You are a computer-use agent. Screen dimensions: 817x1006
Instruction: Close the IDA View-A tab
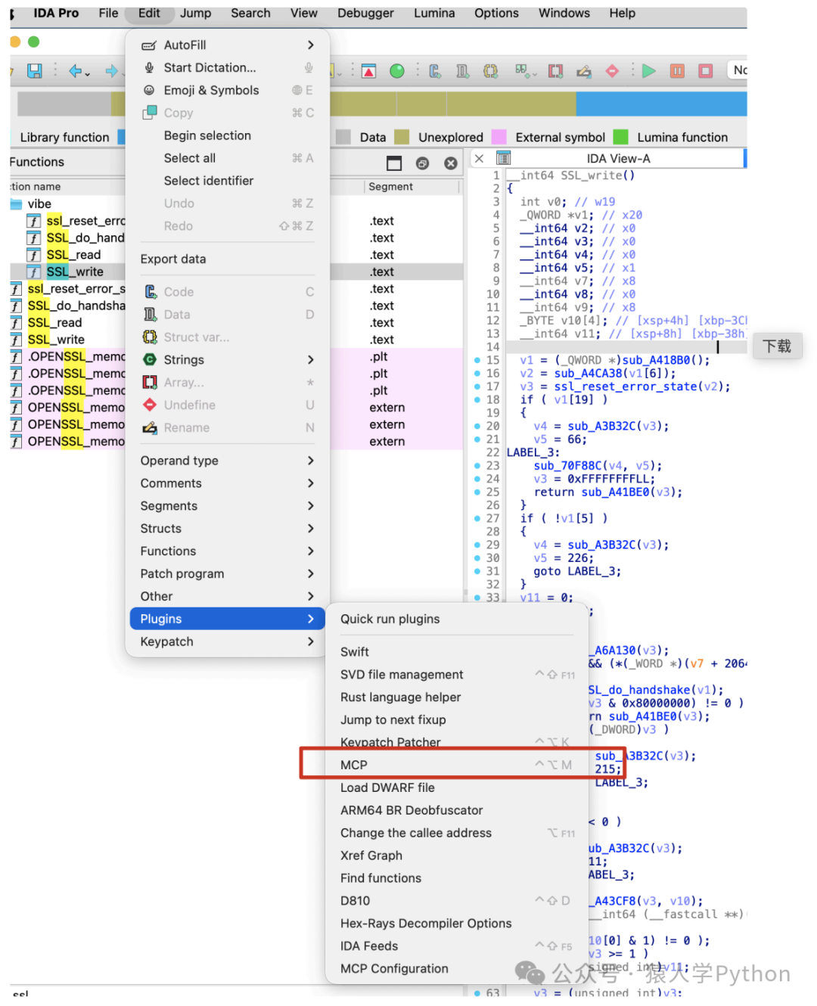pos(479,159)
